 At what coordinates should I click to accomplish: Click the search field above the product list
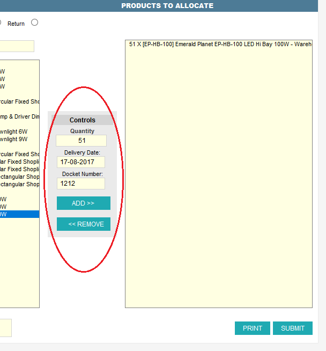pyautogui.click(x=17, y=46)
